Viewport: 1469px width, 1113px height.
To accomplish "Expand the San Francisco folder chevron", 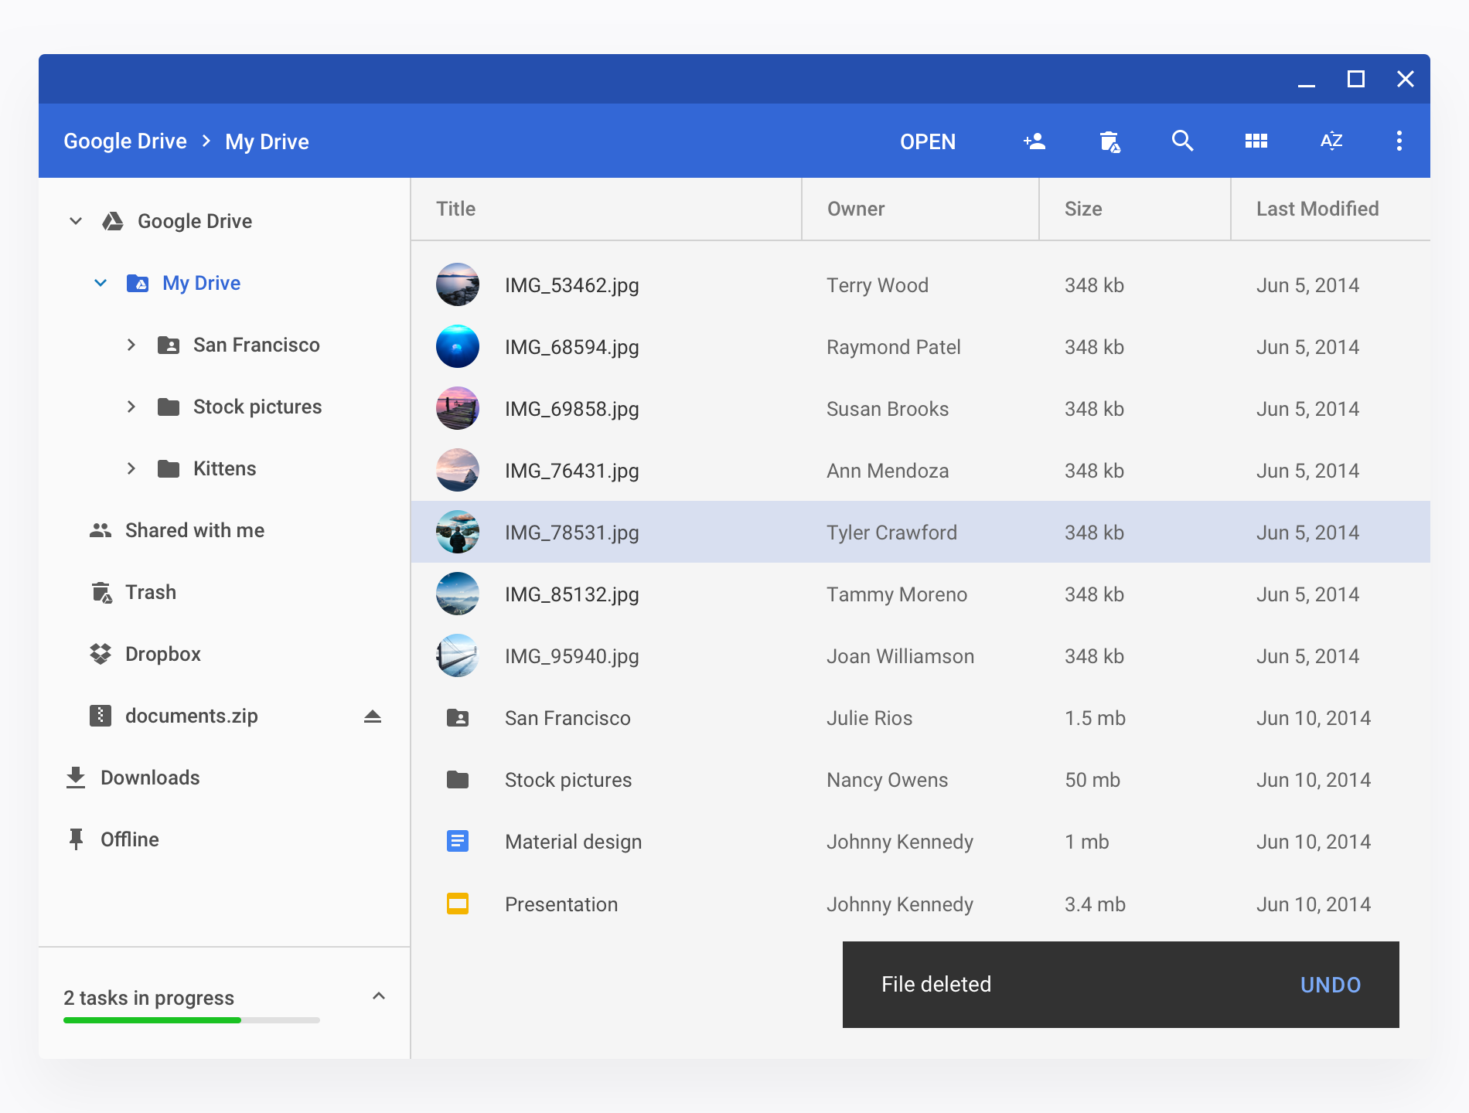I will click(131, 345).
